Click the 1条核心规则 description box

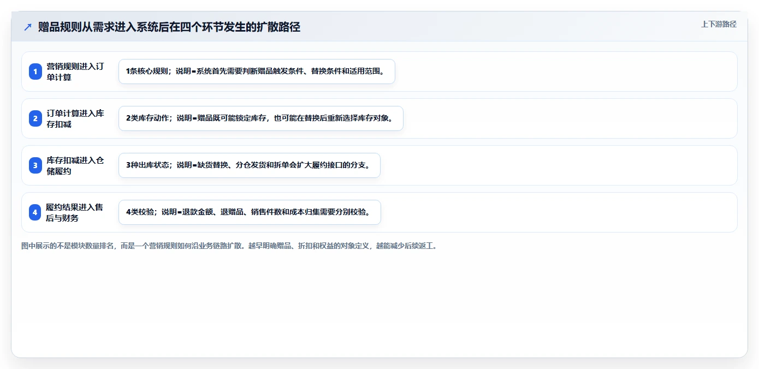[257, 72]
